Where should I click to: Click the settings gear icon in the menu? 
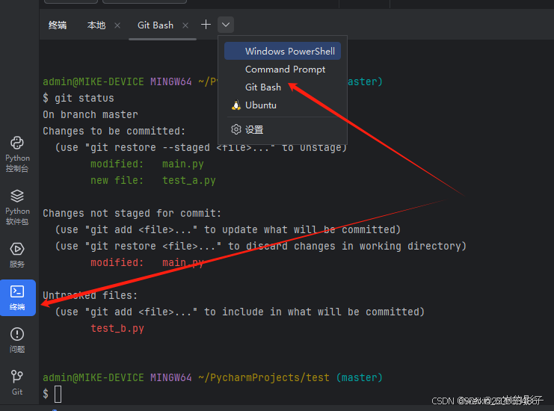(236, 129)
